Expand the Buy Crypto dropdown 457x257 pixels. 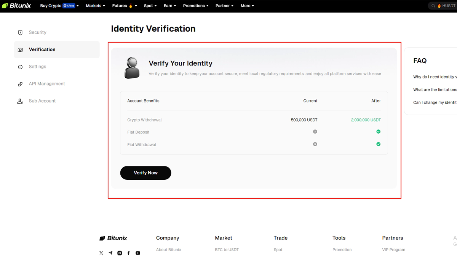59,6
